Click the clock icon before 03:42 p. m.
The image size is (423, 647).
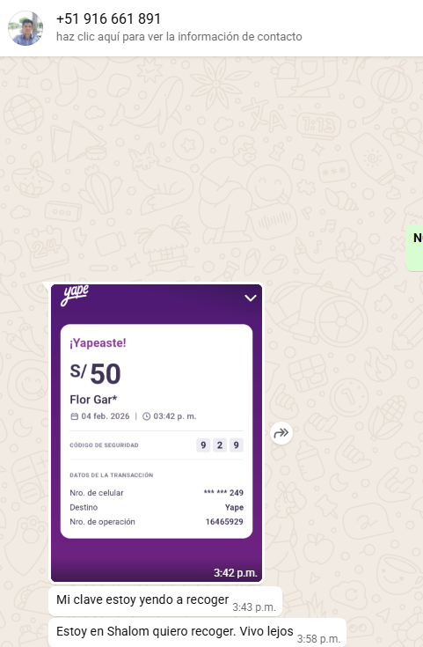146,416
